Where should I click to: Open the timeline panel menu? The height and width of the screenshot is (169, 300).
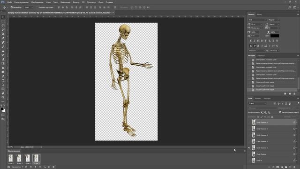tap(245, 151)
